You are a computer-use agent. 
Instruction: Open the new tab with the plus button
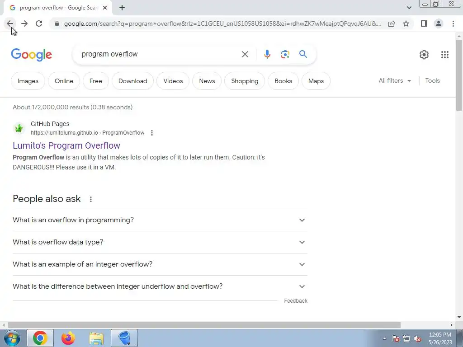pyautogui.click(x=122, y=8)
